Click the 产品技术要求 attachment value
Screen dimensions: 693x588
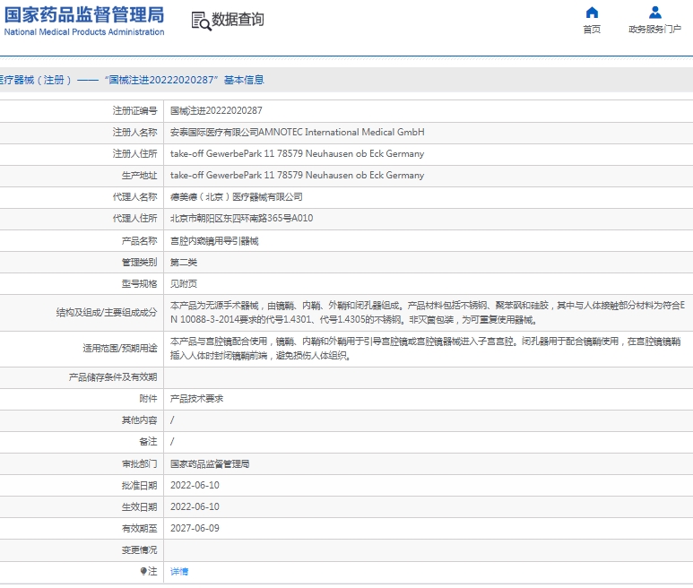coord(196,399)
